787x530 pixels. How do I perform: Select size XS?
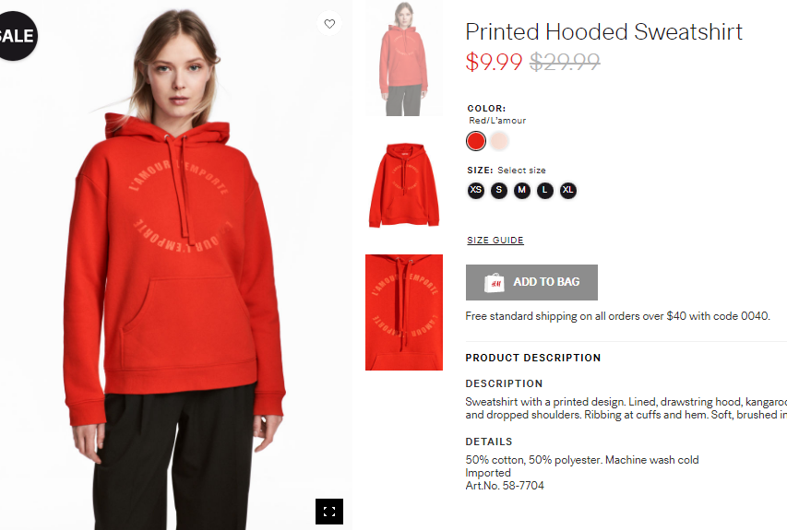(x=476, y=191)
